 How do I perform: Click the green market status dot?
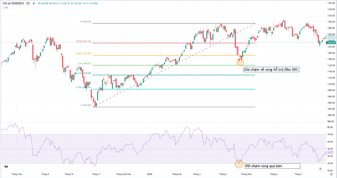tap(34, 4)
